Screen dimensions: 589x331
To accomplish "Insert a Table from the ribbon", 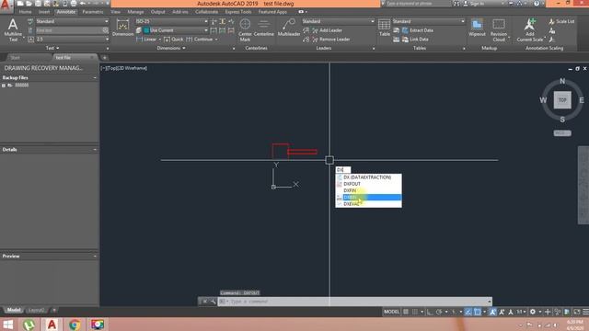I will tap(385, 28).
